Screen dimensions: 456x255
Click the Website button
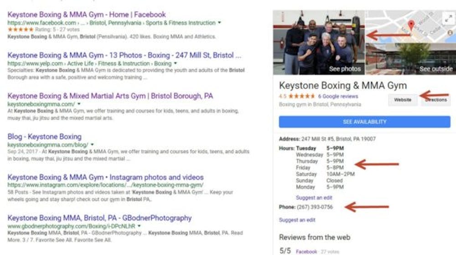403,100
